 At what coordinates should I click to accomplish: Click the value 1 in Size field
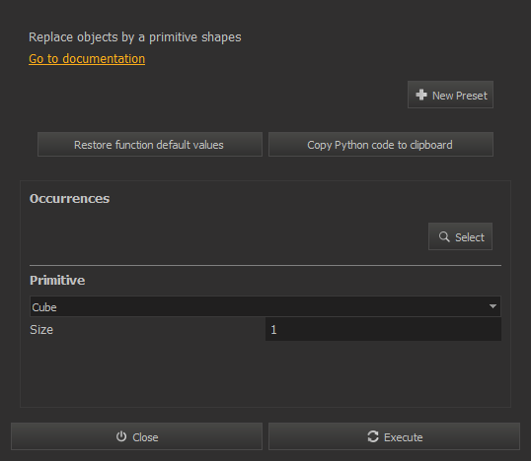point(273,330)
